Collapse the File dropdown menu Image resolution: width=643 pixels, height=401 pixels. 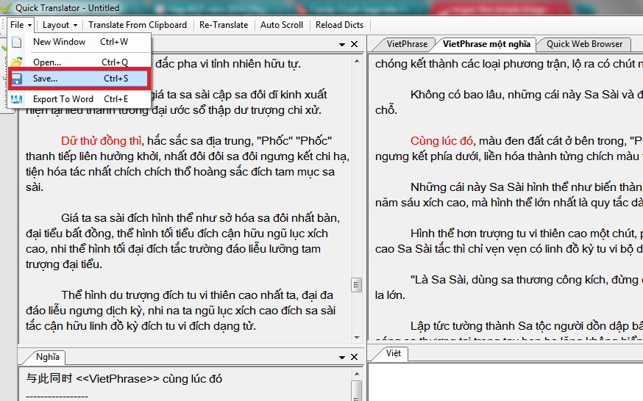coord(20,24)
